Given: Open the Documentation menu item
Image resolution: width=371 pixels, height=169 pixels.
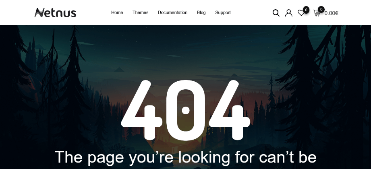Looking at the screenshot, I should pos(172,12).
